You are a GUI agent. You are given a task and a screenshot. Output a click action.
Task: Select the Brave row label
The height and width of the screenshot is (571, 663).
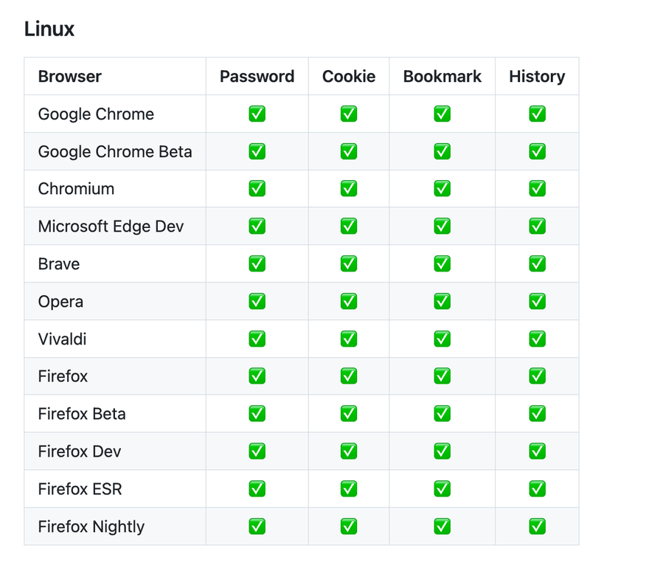(59, 264)
